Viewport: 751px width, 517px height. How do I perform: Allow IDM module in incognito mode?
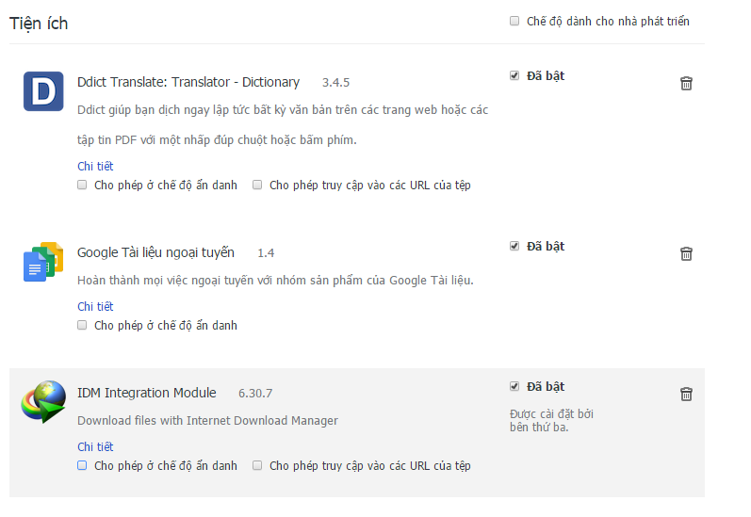point(83,465)
